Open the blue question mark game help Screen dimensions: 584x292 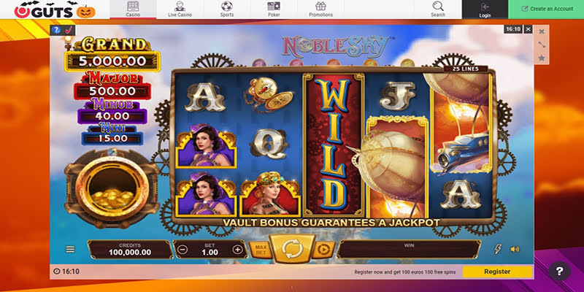point(56,30)
